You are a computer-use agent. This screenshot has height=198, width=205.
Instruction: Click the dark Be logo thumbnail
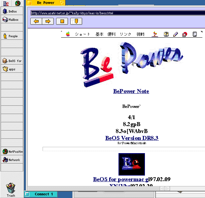132,164
